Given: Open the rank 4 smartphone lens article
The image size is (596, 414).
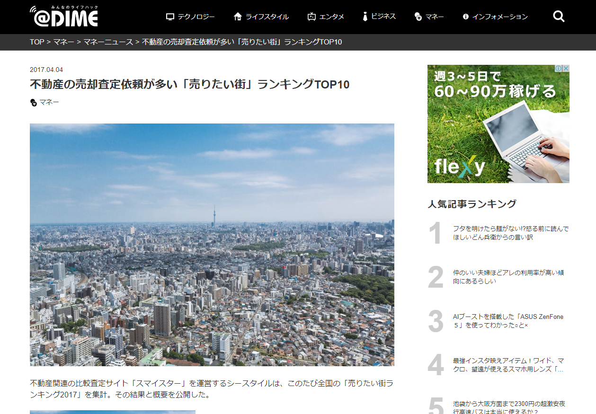Looking at the screenshot, I should coord(508,365).
